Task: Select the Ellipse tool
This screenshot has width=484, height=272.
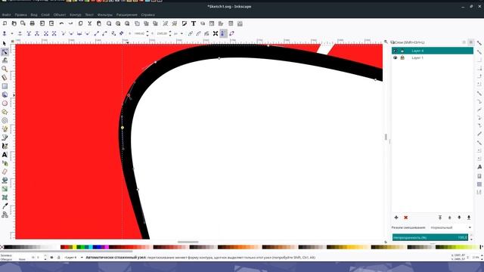Action: [x=5, y=104]
